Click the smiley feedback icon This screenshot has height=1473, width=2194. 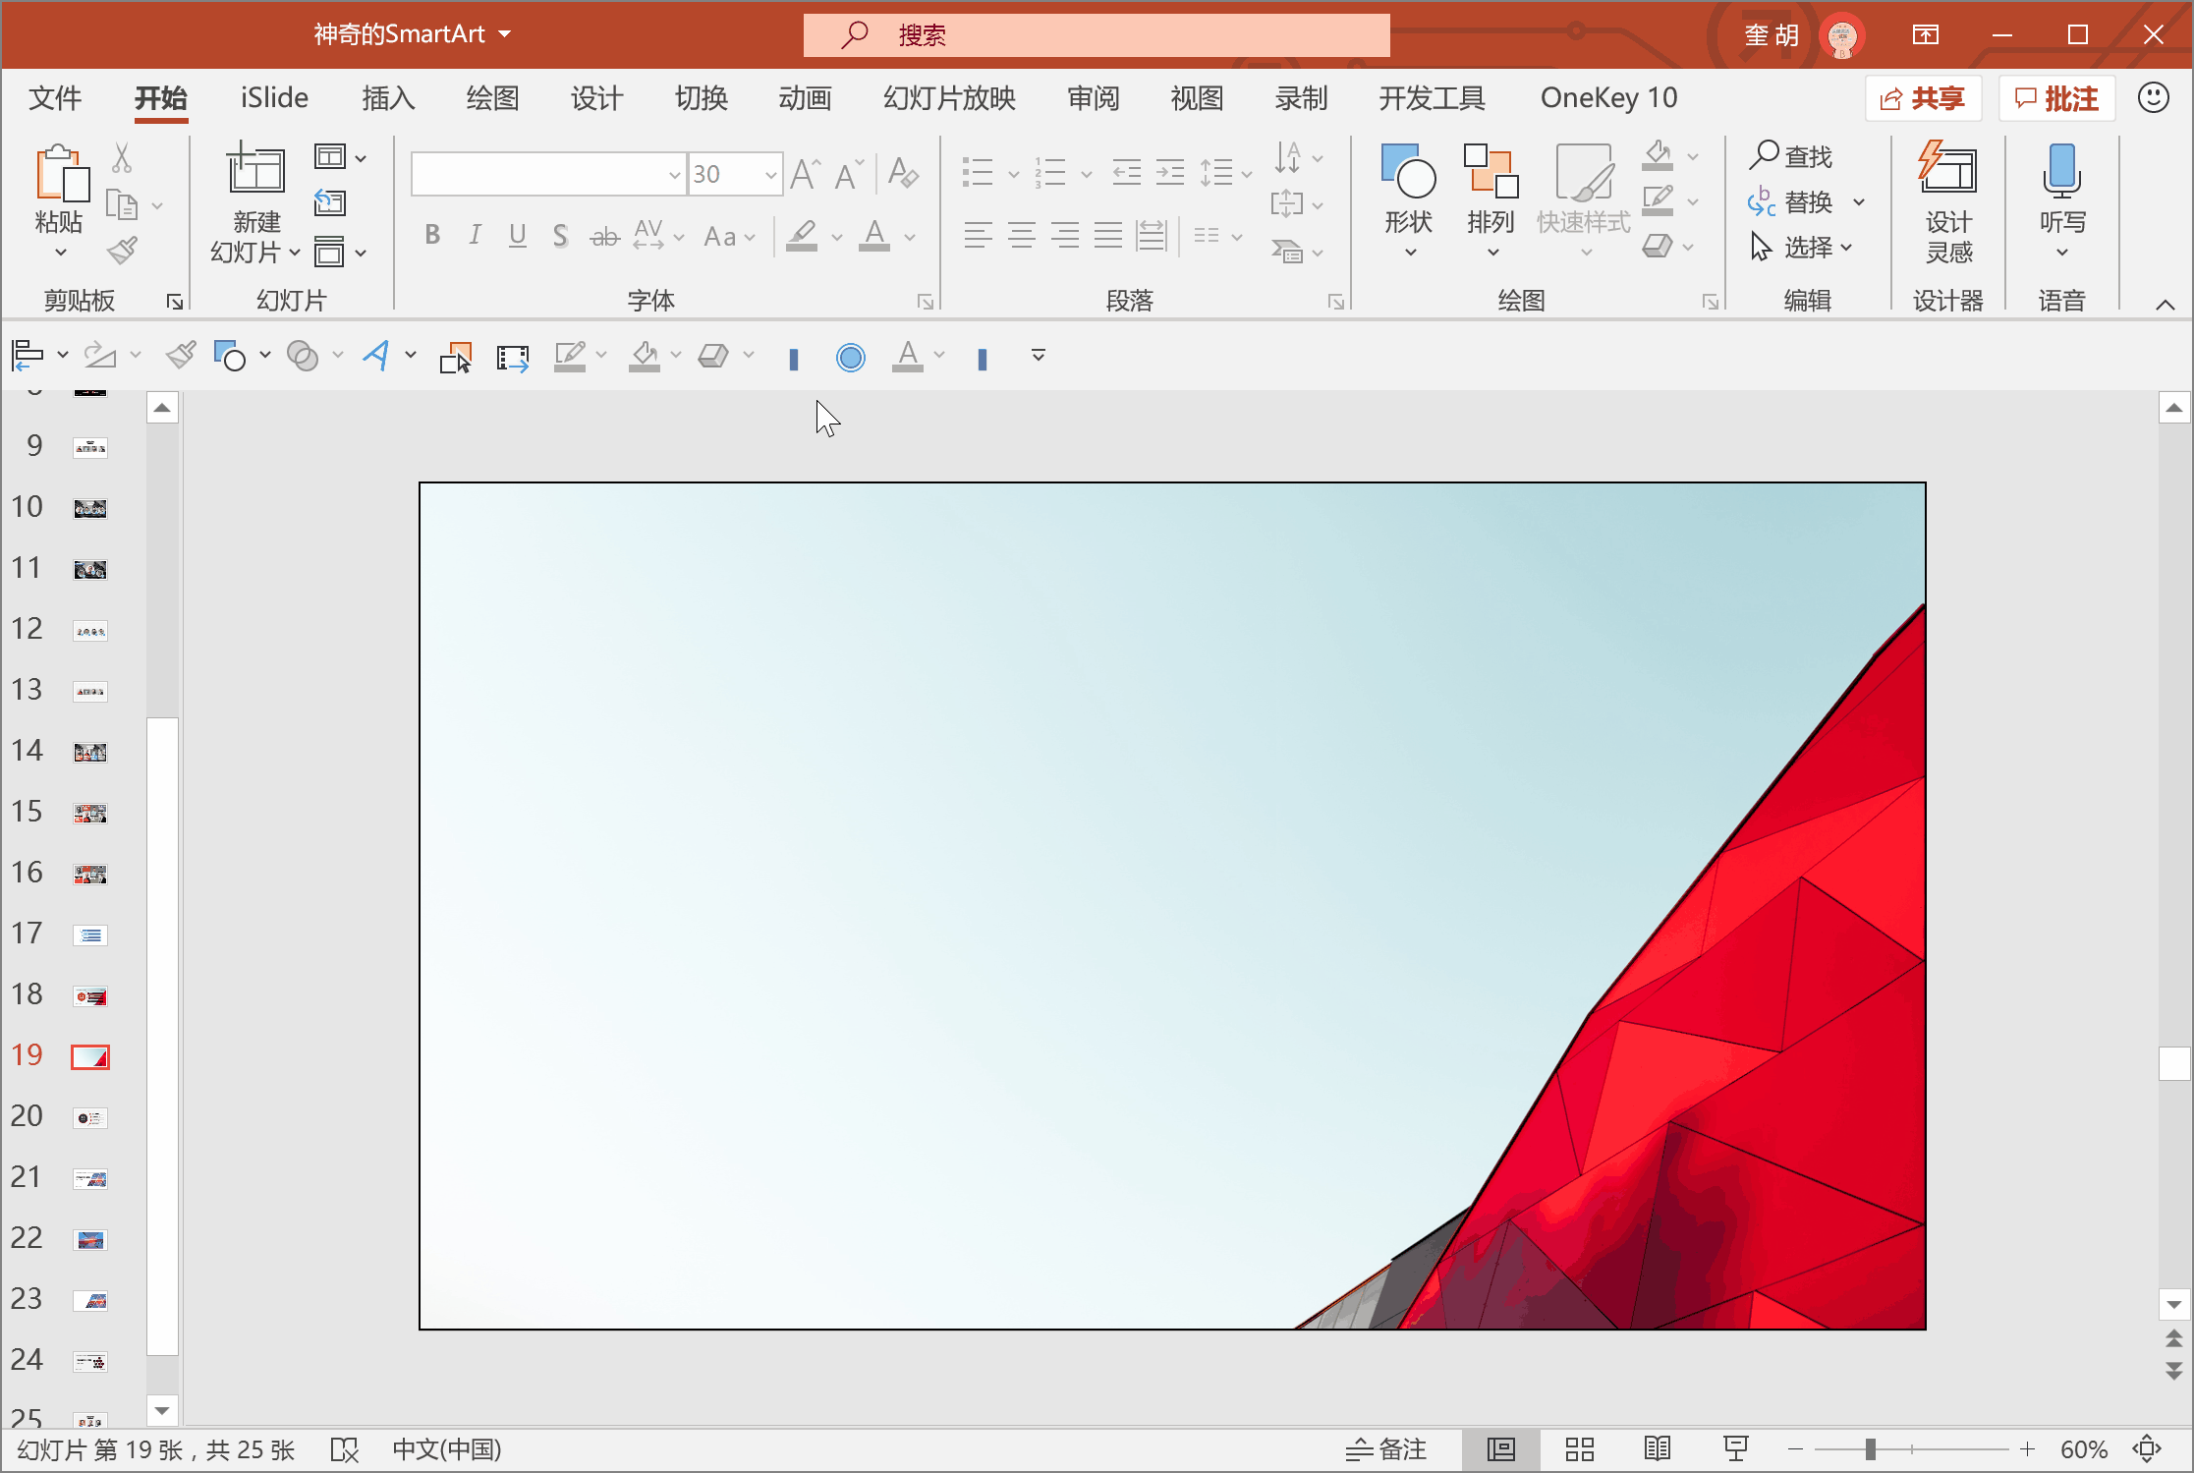coord(2154,97)
